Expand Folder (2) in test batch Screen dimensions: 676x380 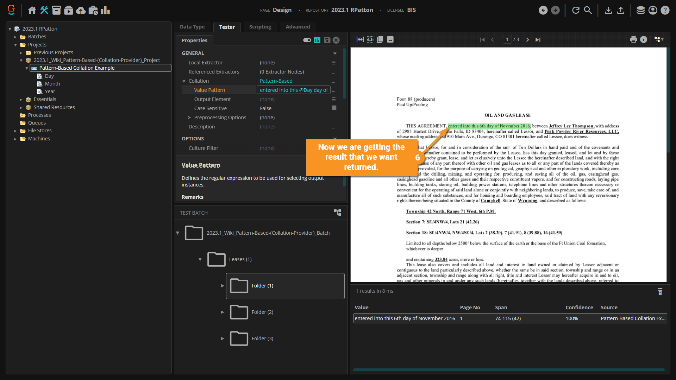coord(223,312)
